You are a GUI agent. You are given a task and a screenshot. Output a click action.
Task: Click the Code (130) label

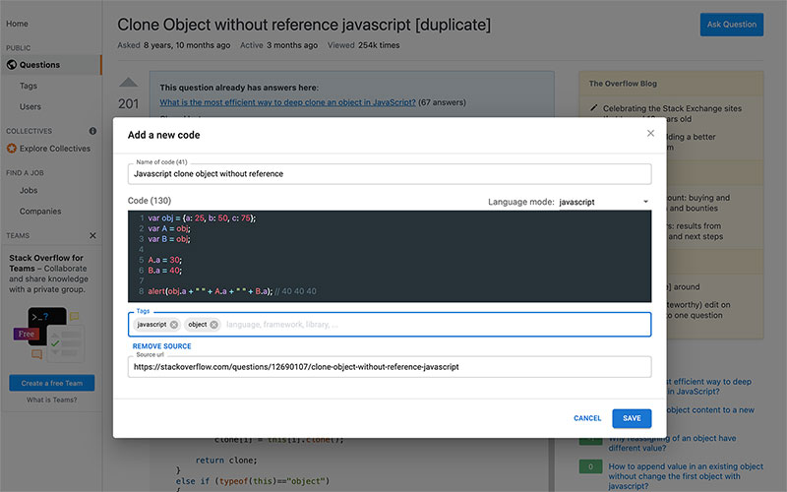click(150, 201)
